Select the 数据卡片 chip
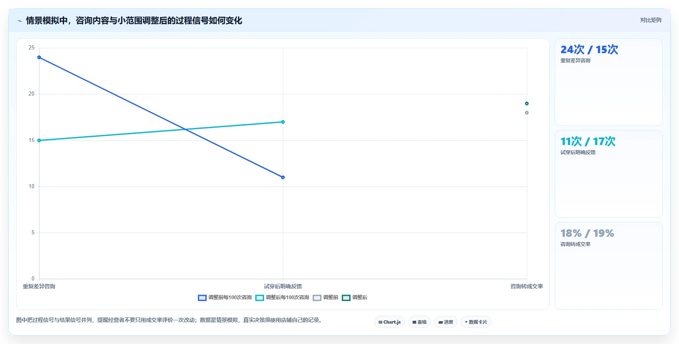Viewport: 679px width, 344px height. tap(476, 322)
